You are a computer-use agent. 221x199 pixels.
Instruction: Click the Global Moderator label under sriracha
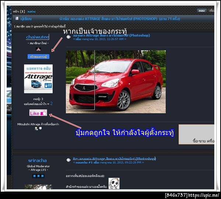tap(38, 166)
